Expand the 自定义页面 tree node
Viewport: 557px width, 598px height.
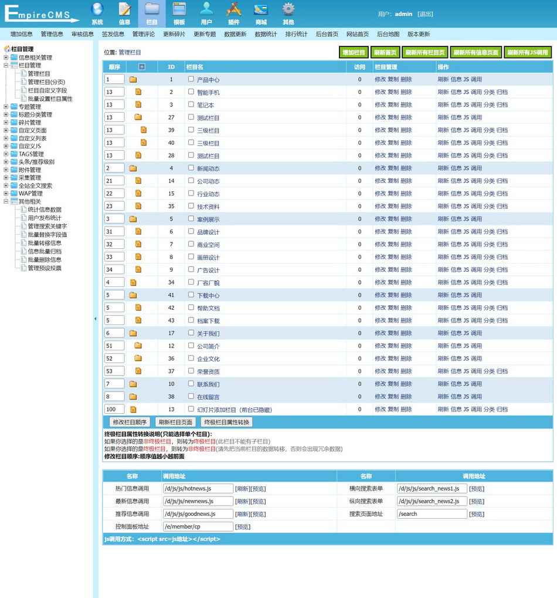pos(6,130)
